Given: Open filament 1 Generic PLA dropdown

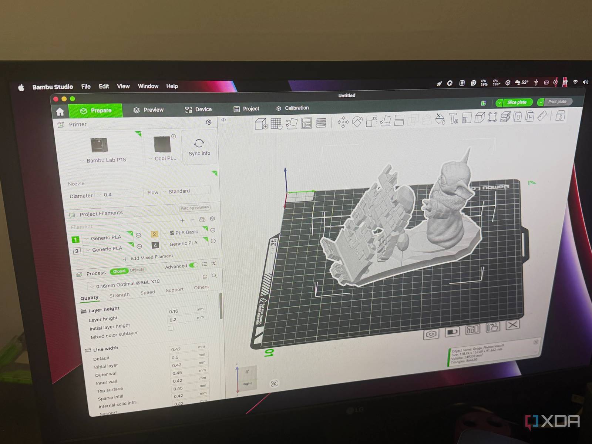Looking at the screenshot, I should (107, 238).
